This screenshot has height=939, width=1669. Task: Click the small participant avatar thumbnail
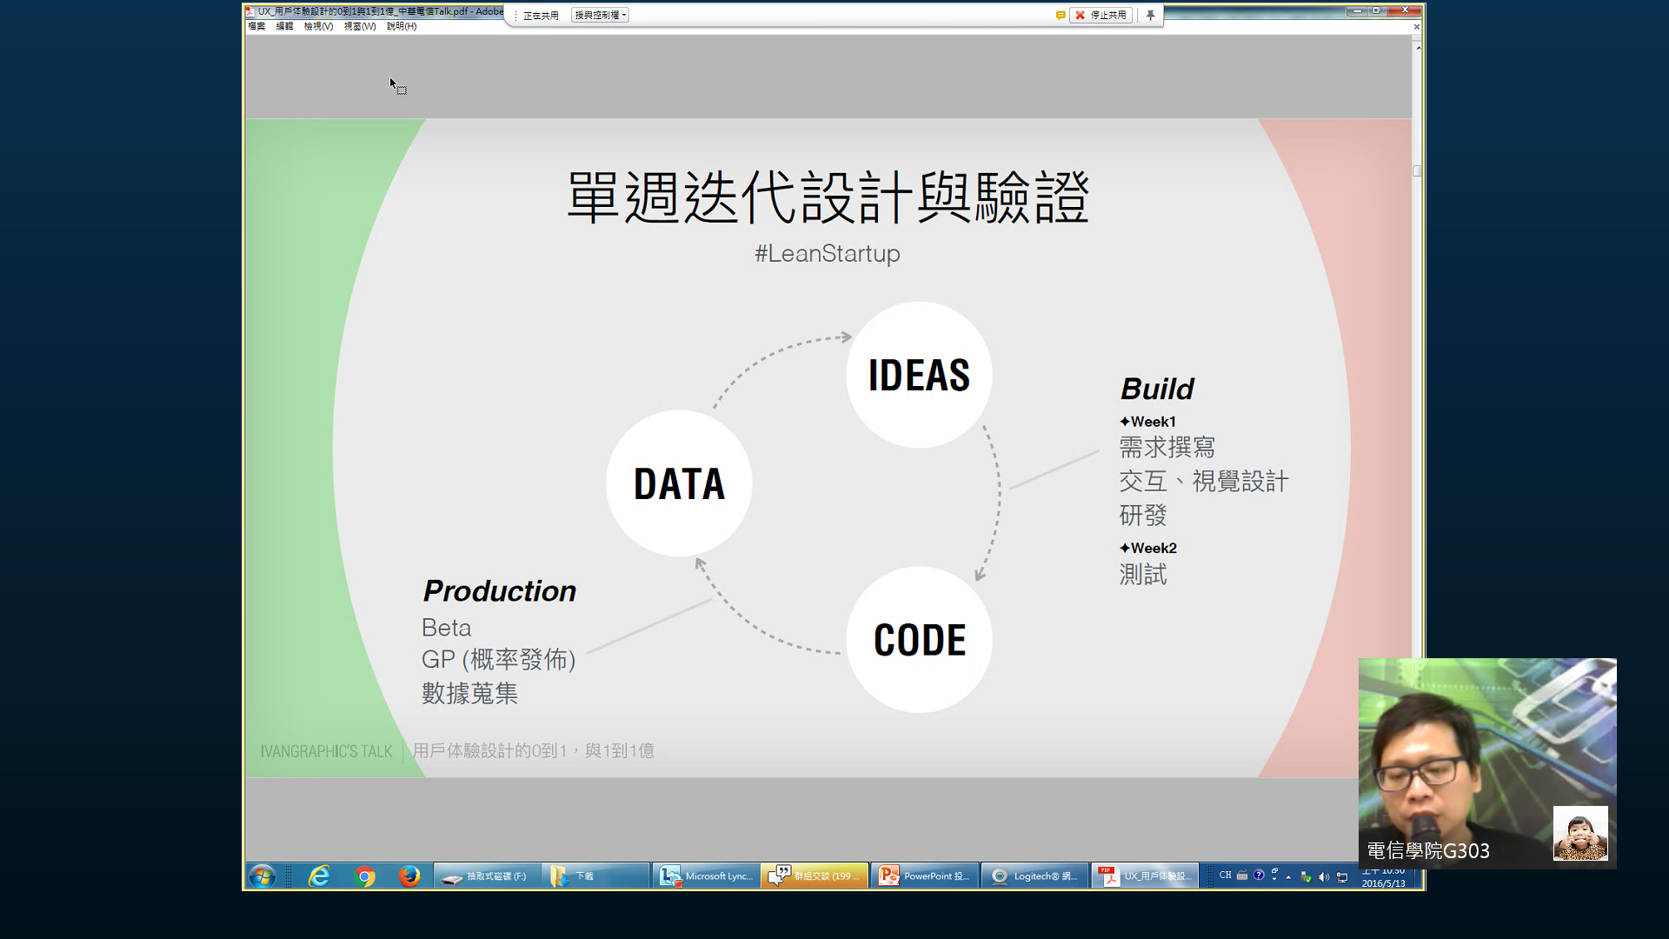(1579, 833)
